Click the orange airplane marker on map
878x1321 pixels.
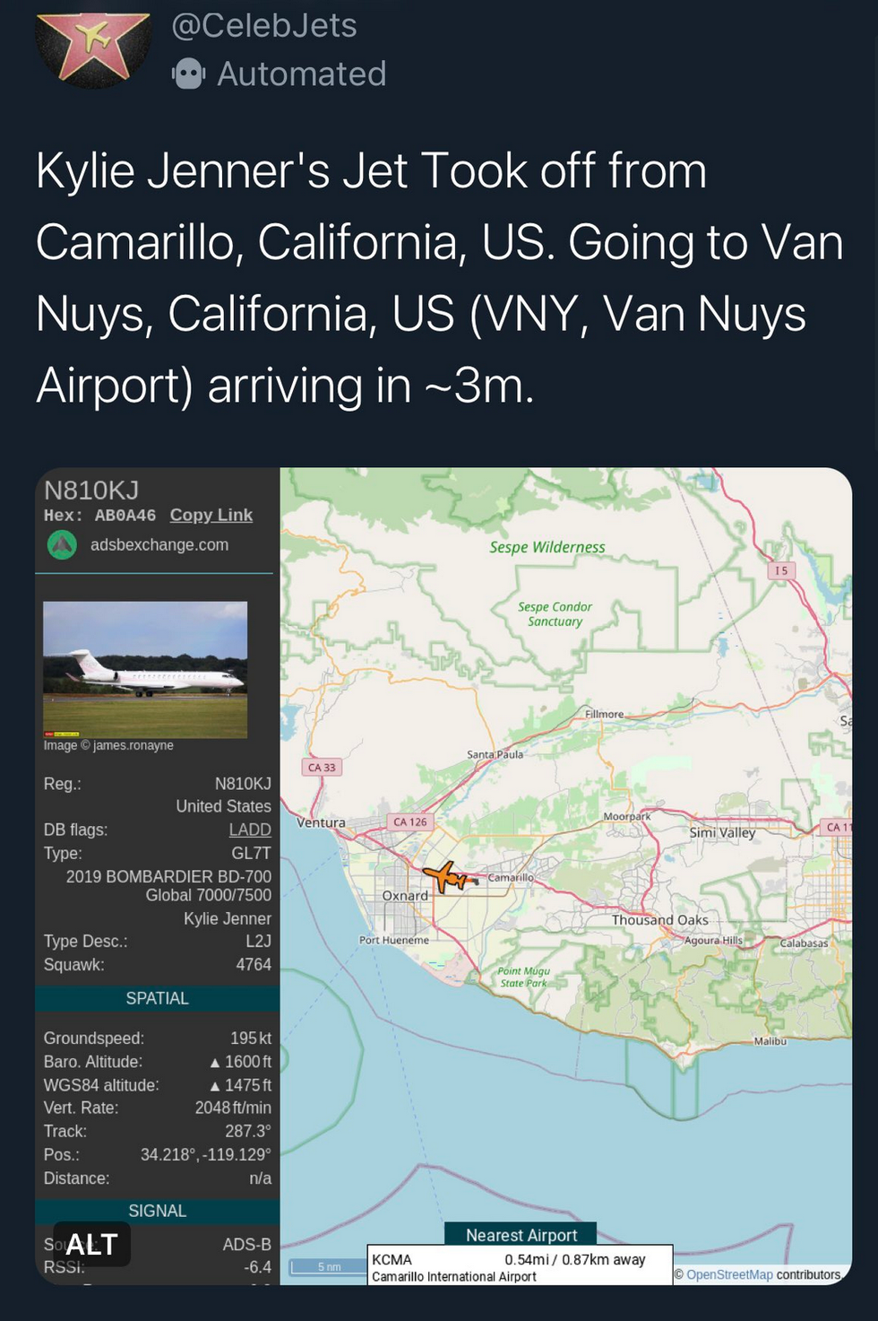[446, 875]
